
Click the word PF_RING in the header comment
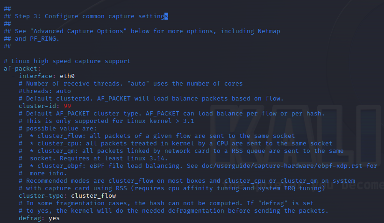[43, 39]
